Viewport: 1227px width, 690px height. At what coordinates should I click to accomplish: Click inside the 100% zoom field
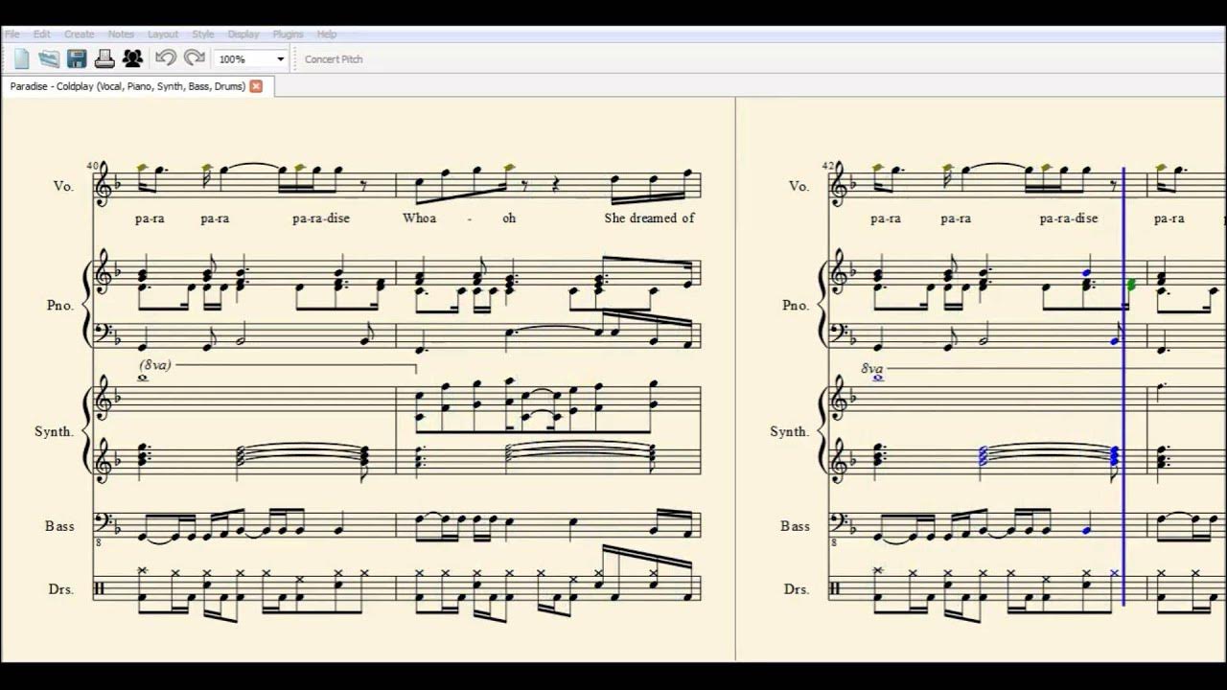point(244,59)
